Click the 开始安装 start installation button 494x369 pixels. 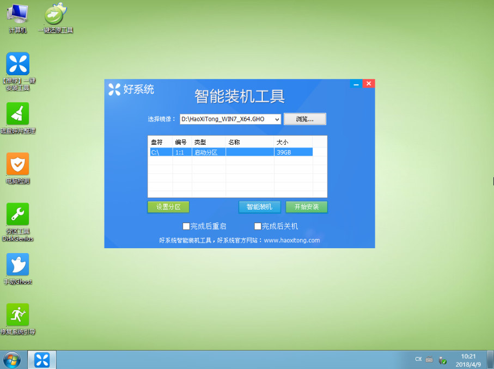[306, 207]
